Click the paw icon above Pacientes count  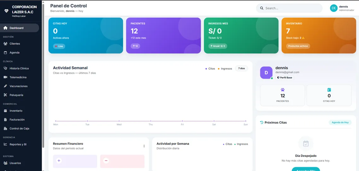tap(283, 90)
